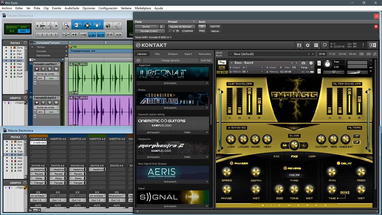Switch to the FX1 tab
This screenshot has width=382, height=215.
(276, 156)
